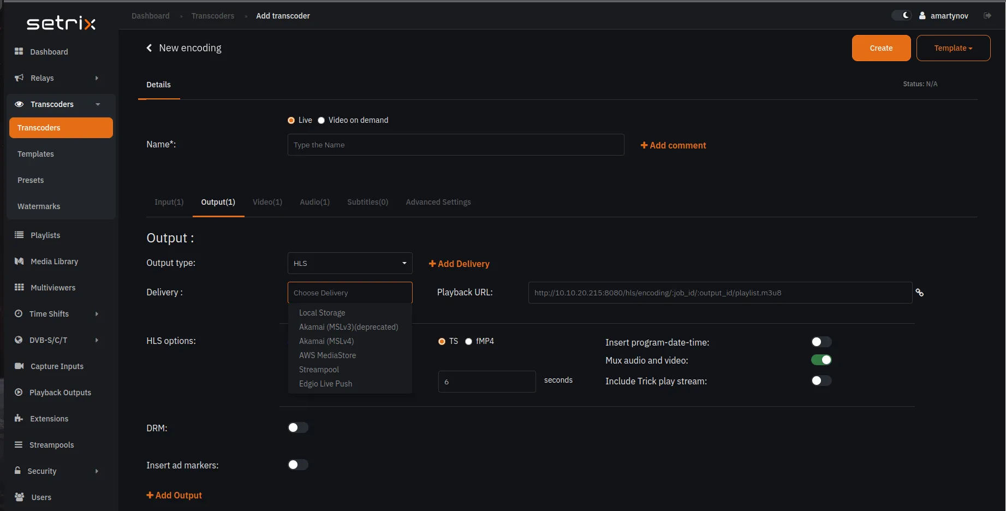Click the Capture Inputs icon

click(19, 366)
